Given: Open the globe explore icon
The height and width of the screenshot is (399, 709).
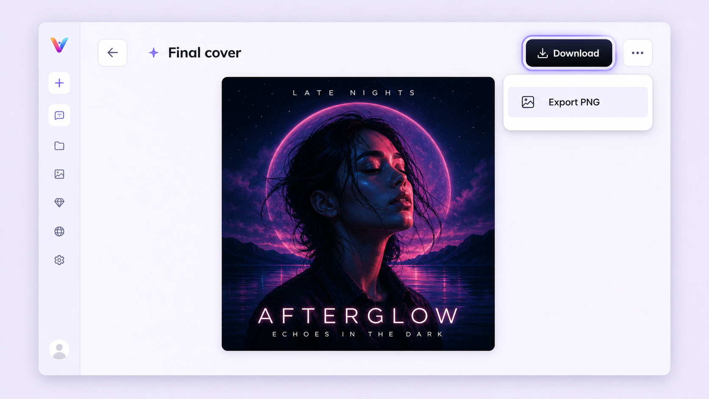Looking at the screenshot, I should (x=59, y=232).
